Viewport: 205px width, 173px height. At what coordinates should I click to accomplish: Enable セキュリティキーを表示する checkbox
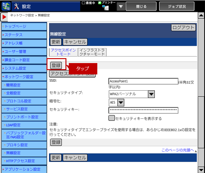click(x=112, y=118)
